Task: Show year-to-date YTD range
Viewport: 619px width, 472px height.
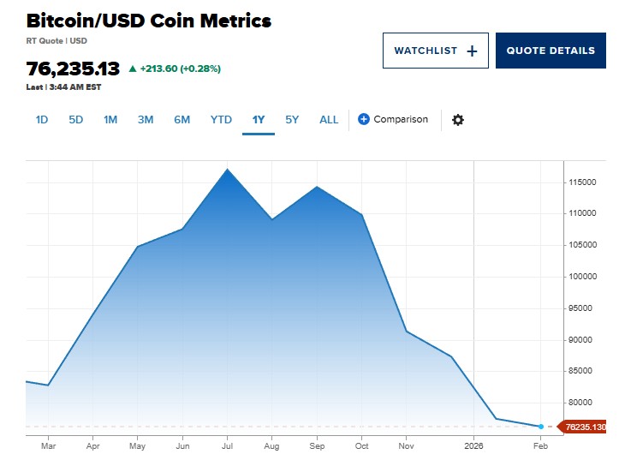Action: click(x=221, y=120)
